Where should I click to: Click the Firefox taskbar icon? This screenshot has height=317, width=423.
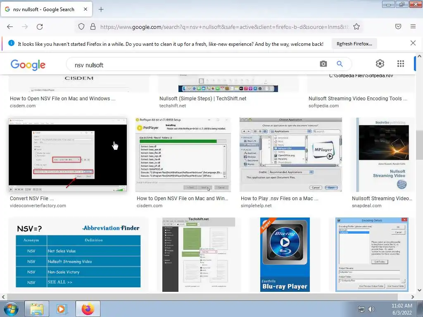[88, 309]
